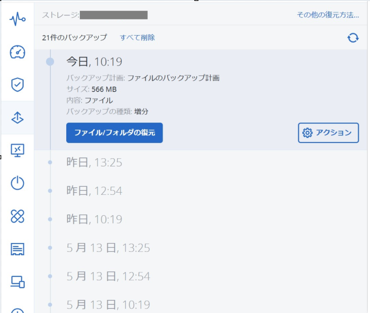Viewport: 370px width, 313px height.
Task: Open the remote desktop monitor icon
Action: click(18, 151)
